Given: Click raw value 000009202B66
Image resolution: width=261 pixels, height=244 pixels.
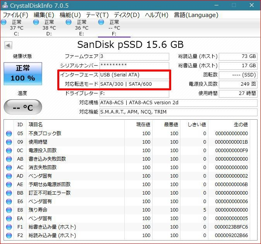Looking at the screenshot, I should (x=231, y=236).
